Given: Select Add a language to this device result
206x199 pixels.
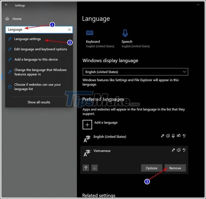Looking at the screenshot, I should (x=39, y=59).
